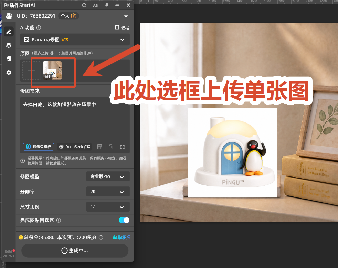The image size is (338, 268).
Task: Open the layers stack sidebar icon
Action: point(9,45)
